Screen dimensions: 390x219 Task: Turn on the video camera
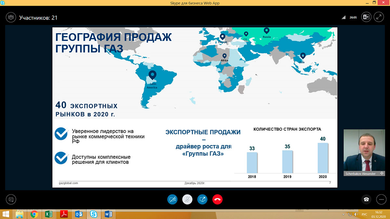tap(172, 200)
